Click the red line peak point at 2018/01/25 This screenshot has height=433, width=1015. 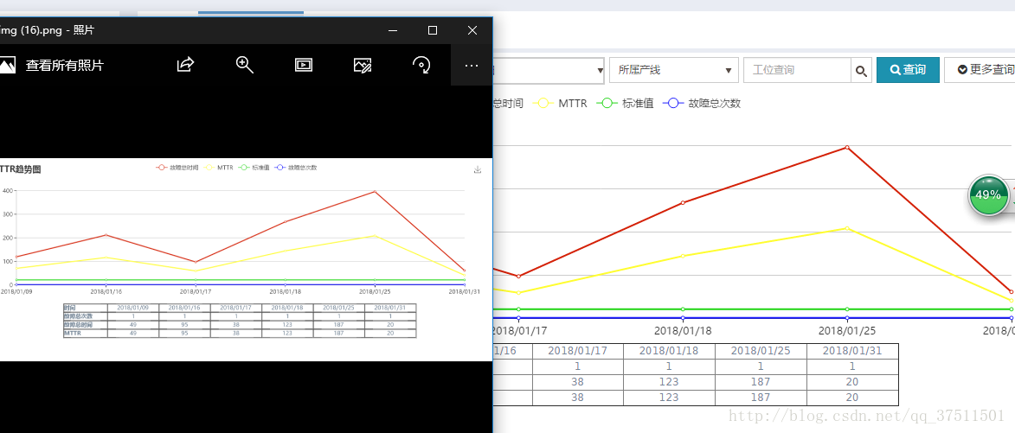point(846,147)
